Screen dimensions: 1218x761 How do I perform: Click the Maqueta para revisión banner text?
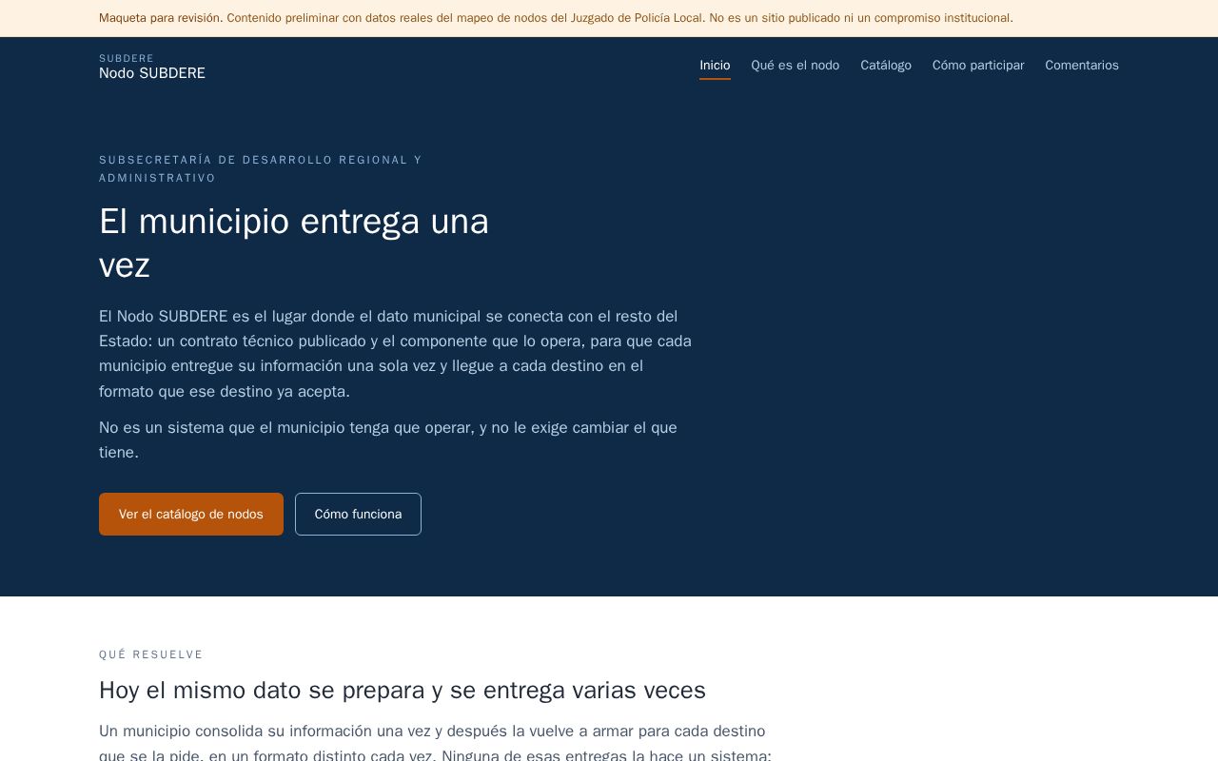[556, 18]
